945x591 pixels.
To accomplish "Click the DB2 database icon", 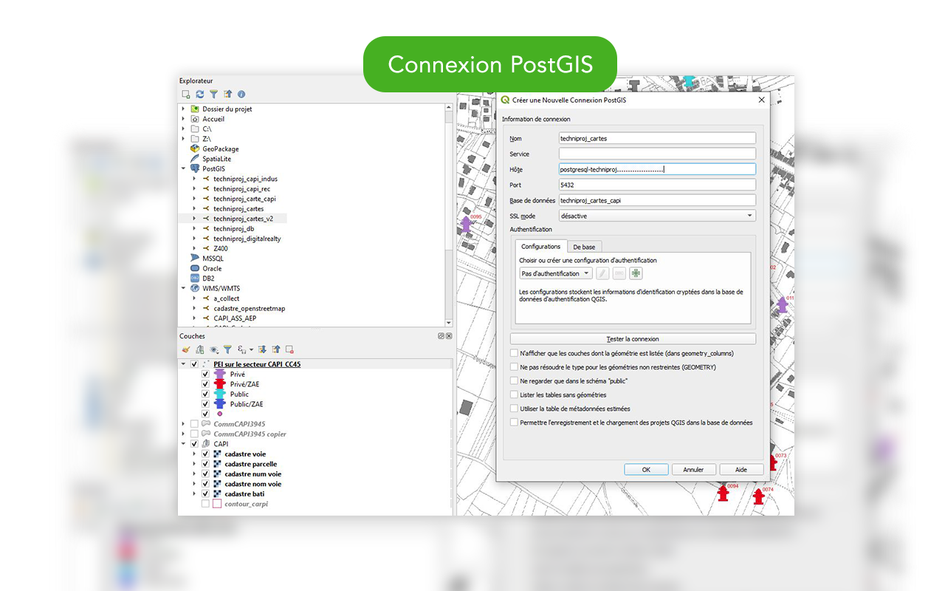I will click(x=195, y=279).
